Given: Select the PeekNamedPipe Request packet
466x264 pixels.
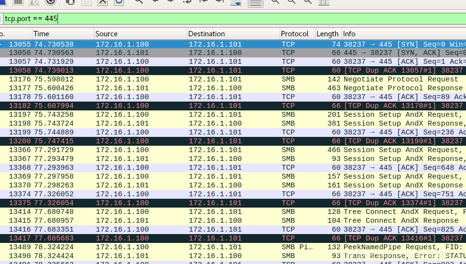Looking at the screenshot, I should tap(233, 247).
